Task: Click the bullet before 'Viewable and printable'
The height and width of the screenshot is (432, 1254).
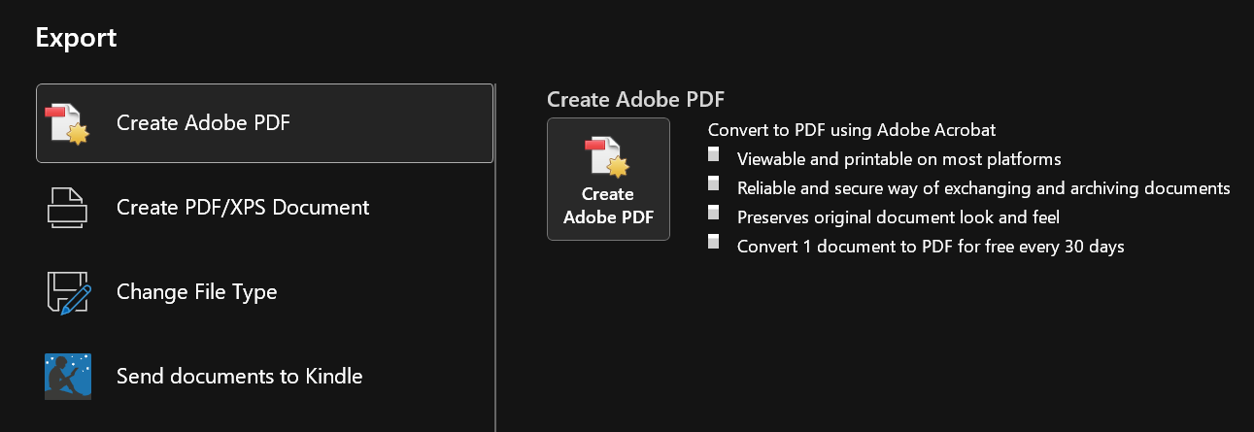Action: click(x=714, y=155)
